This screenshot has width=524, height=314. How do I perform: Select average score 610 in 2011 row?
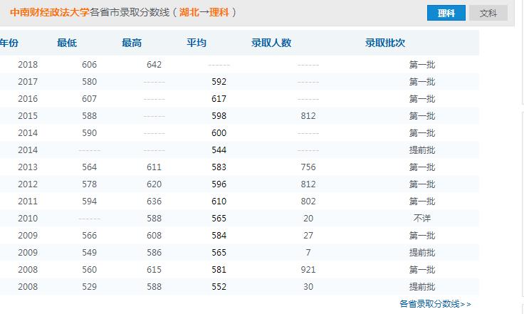click(x=219, y=201)
